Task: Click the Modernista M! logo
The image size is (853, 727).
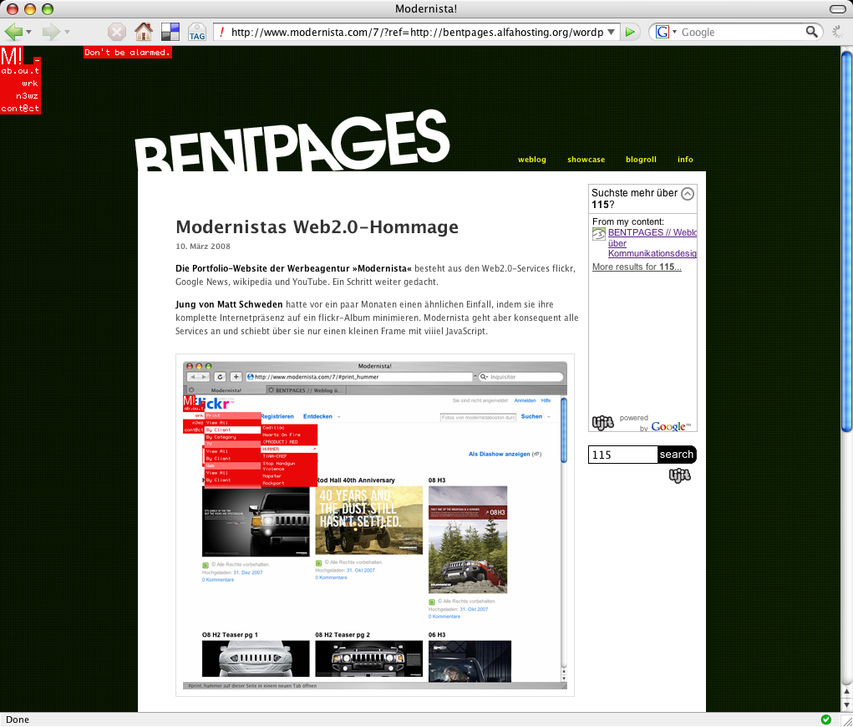Action: click(x=12, y=55)
